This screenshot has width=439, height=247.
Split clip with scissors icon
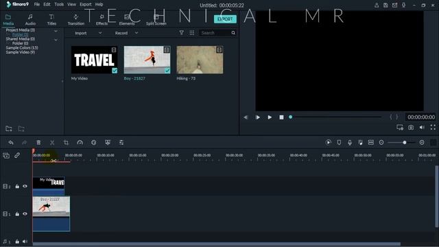click(x=52, y=143)
